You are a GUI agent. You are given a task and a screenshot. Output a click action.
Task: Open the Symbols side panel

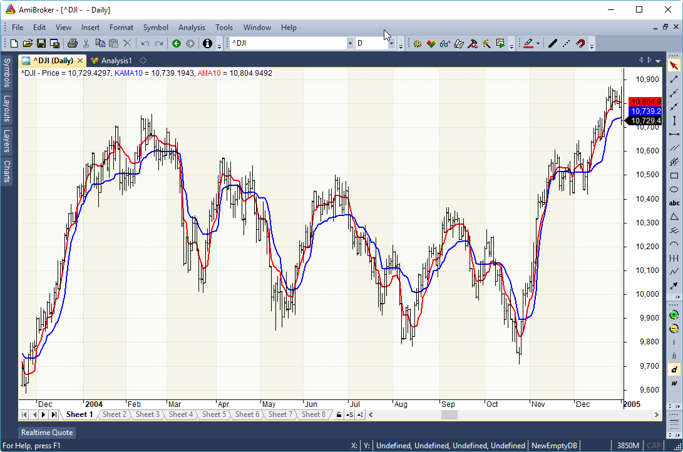click(x=6, y=73)
